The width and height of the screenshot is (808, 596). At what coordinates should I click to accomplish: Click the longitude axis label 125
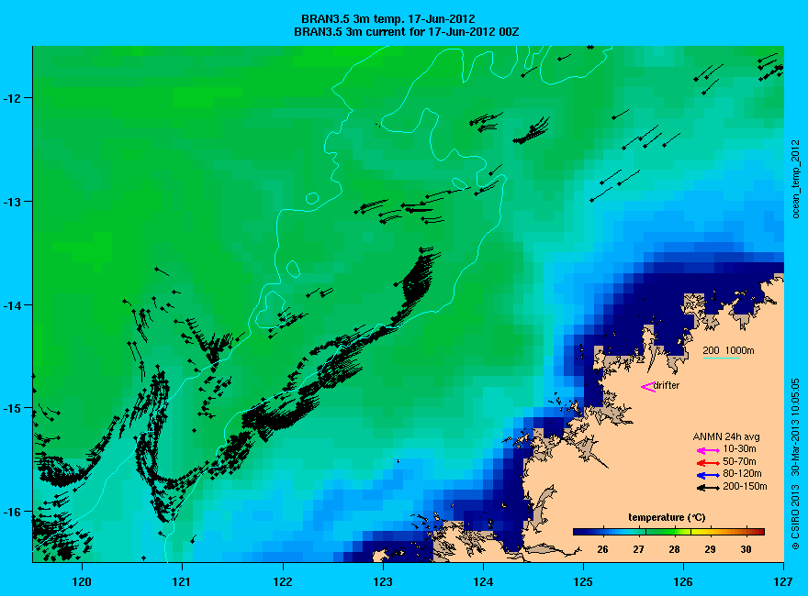[583, 582]
